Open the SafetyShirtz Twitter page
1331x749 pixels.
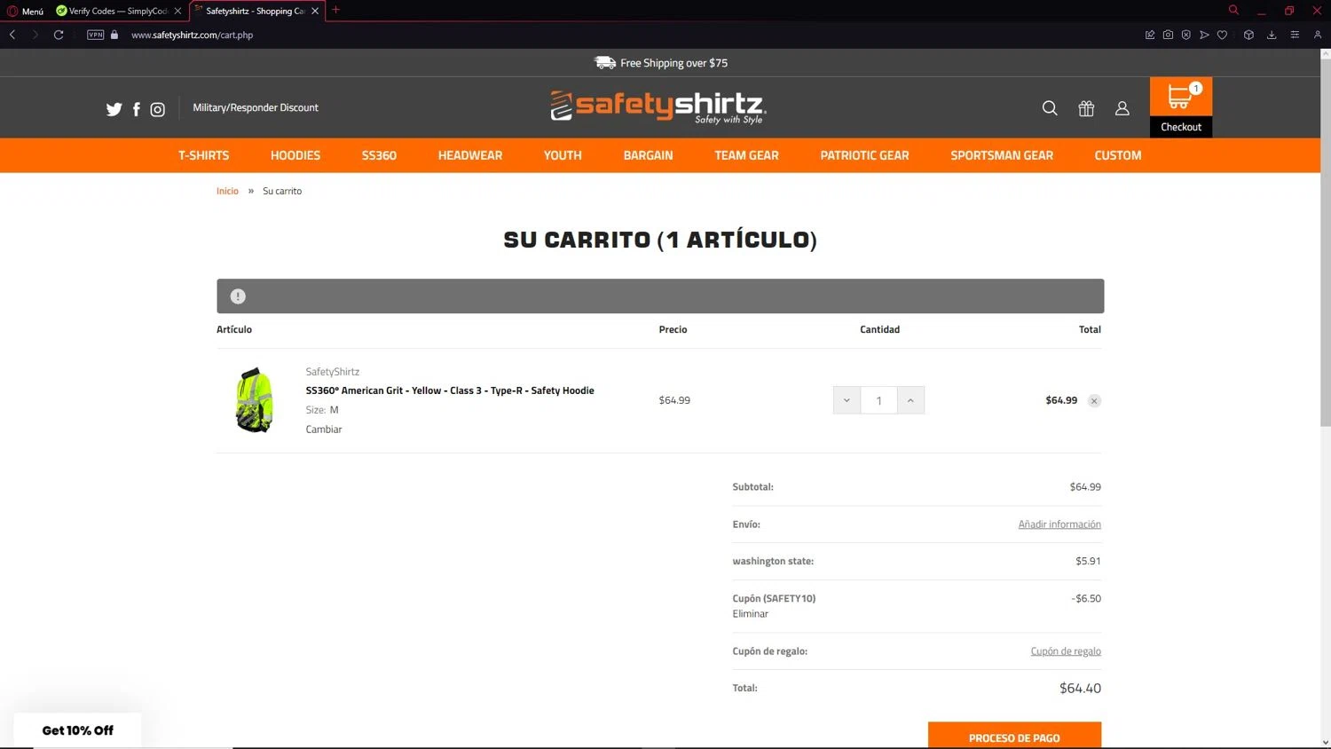pyautogui.click(x=114, y=109)
